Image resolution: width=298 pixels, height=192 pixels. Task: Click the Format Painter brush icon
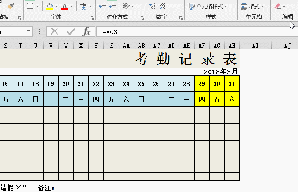point(11,6)
